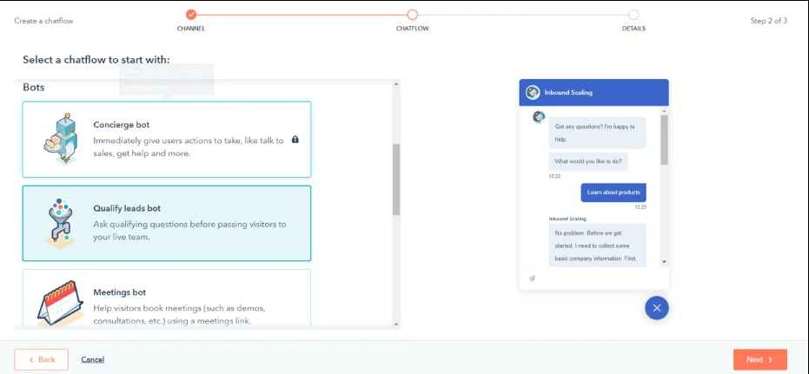Click the 12:22 timestamp in the chat
This screenshot has width=809, height=374.
(x=554, y=176)
